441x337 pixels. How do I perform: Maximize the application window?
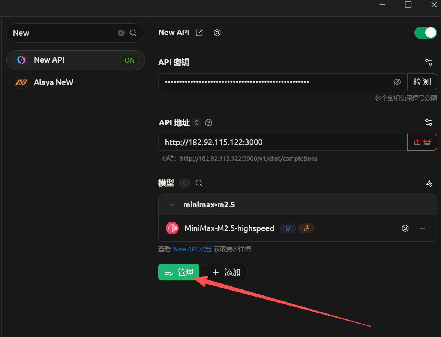(408, 5)
